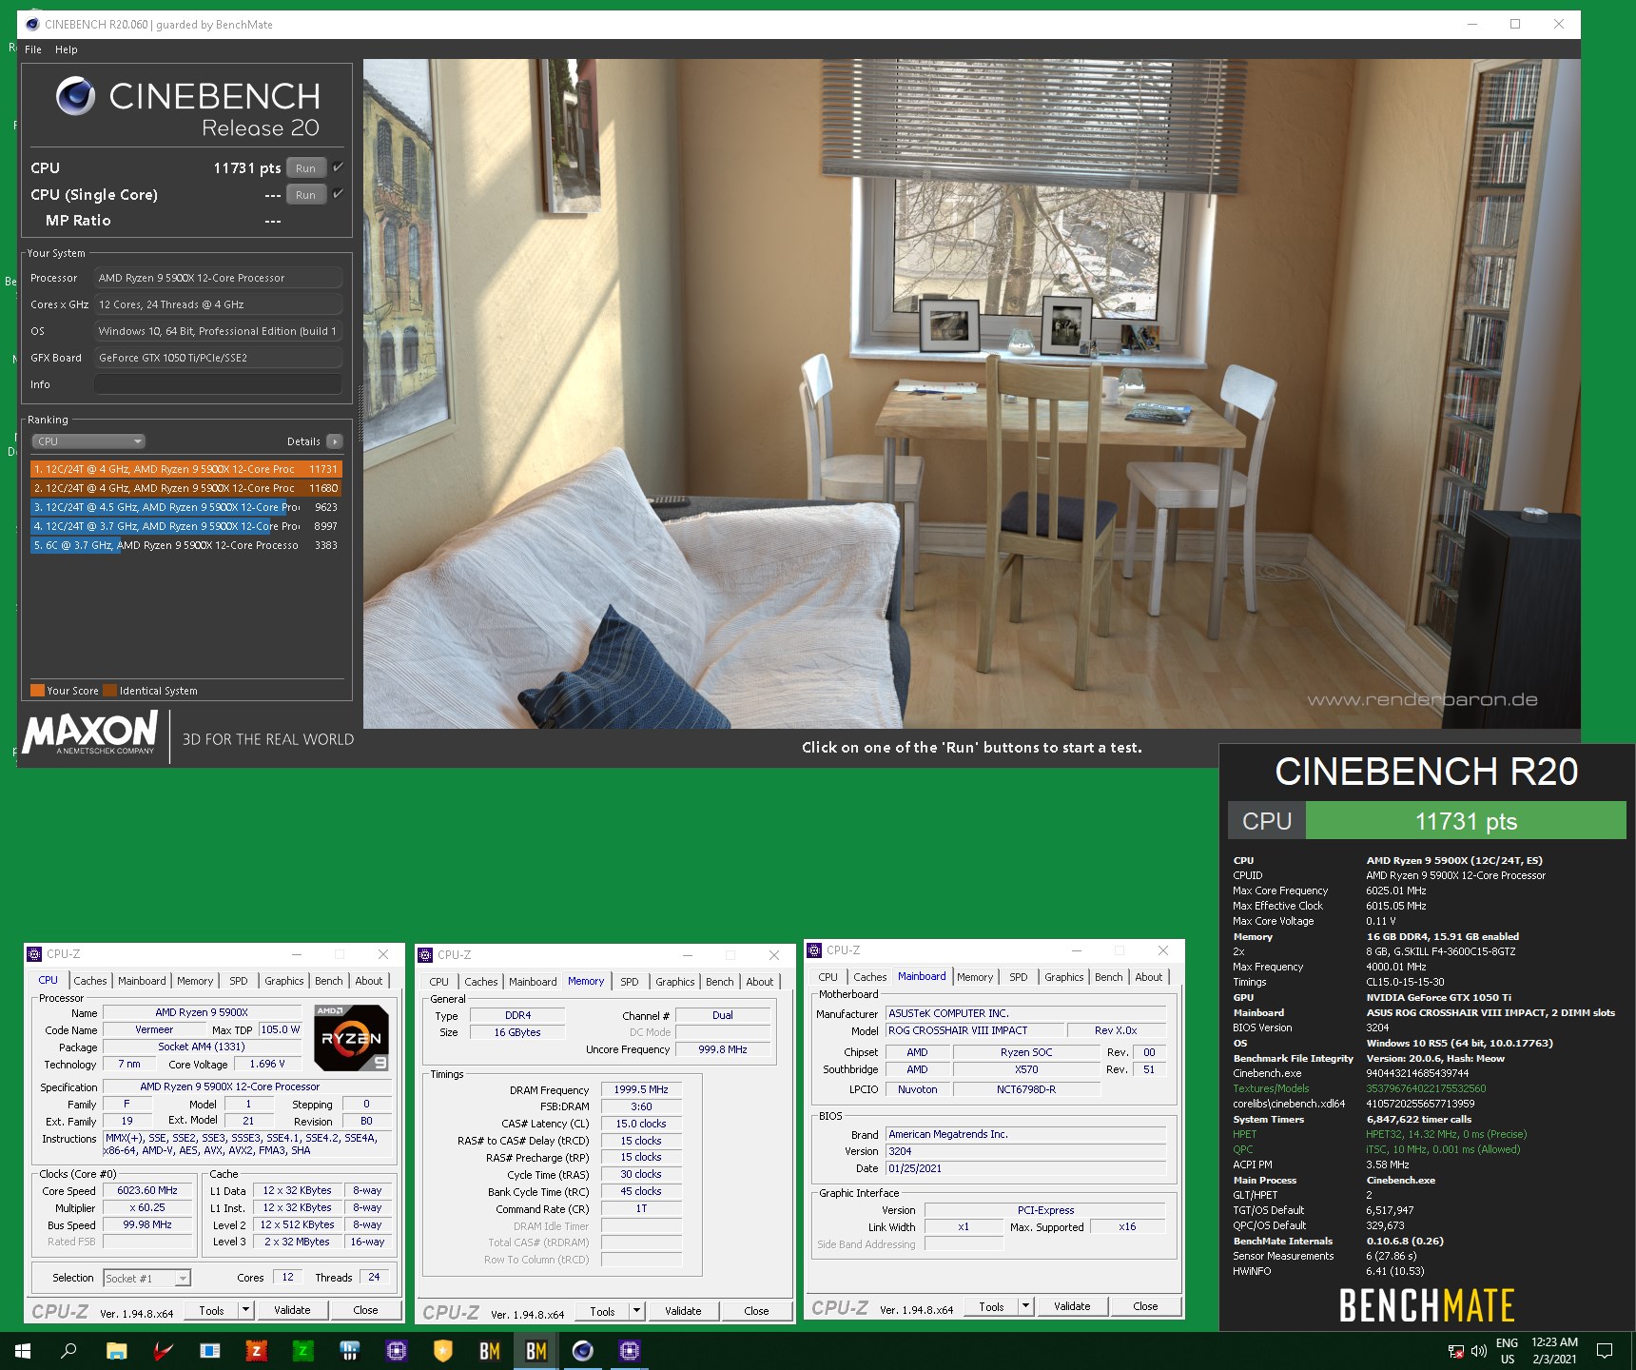Open the orange Z taskbar app

[x=256, y=1351]
